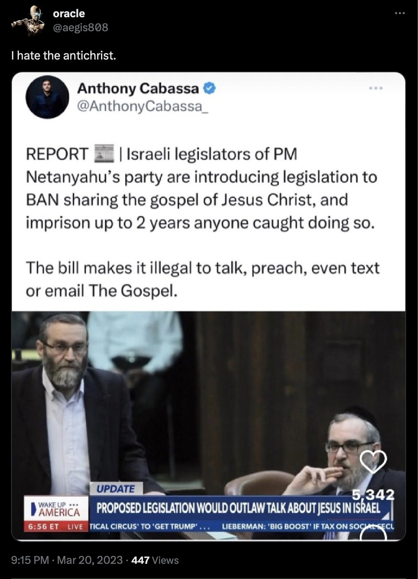Click the 447 Views counter
Image resolution: width=418 pixels, height=579 pixels.
[155, 560]
